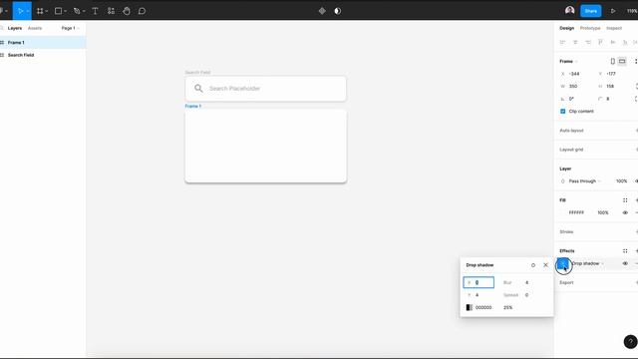Click the Create component icon in top bar

coord(322,11)
